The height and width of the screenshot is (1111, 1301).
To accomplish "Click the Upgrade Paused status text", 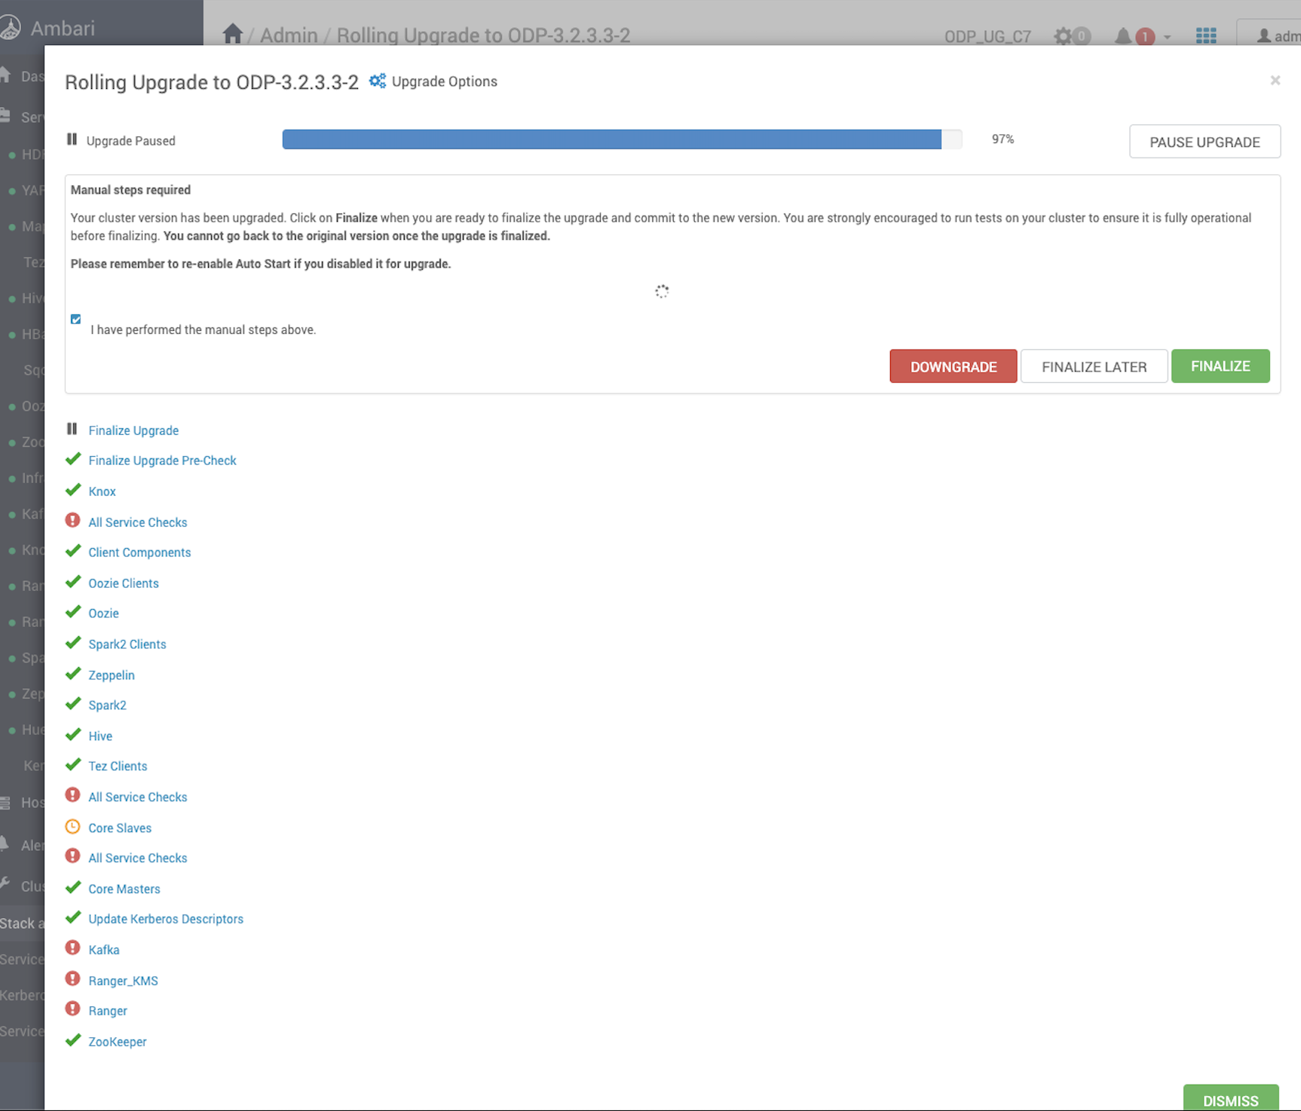I will pyautogui.click(x=130, y=141).
